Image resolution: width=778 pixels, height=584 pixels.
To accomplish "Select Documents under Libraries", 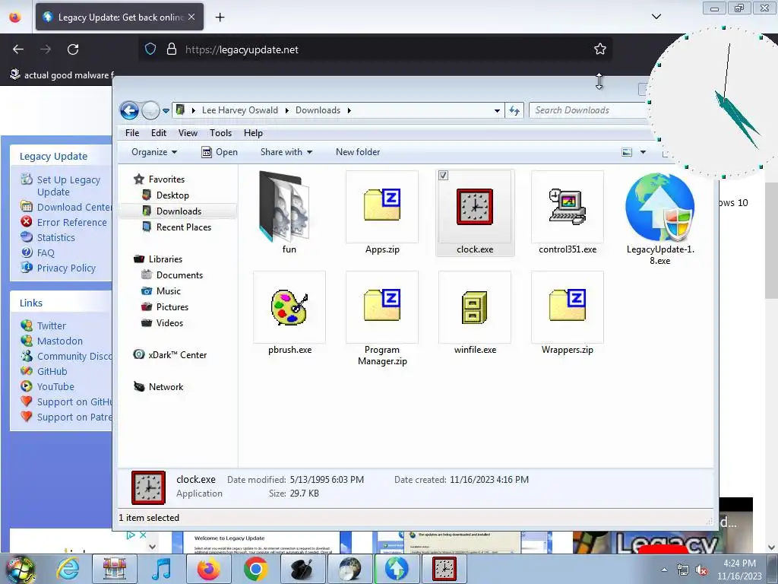I will pyautogui.click(x=179, y=275).
